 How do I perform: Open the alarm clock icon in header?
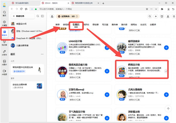coord(162,16)
